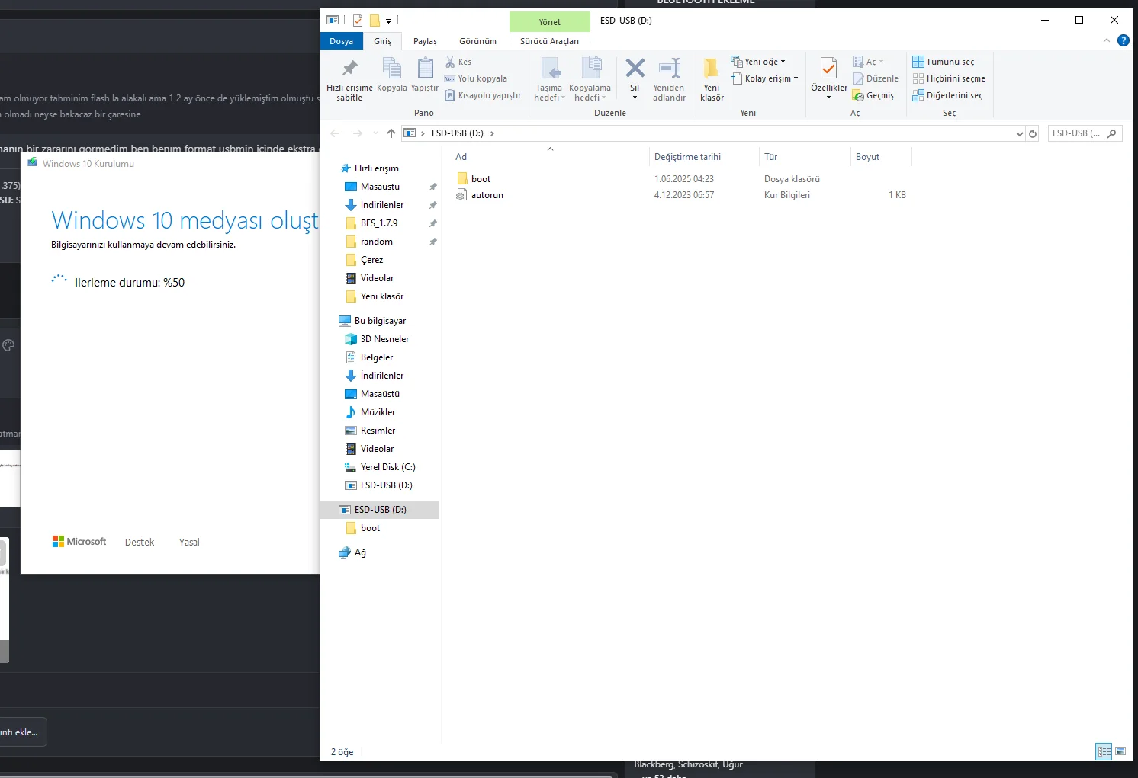Select the boot folder in file list
The width and height of the screenshot is (1138, 778).
click(481, 179)
